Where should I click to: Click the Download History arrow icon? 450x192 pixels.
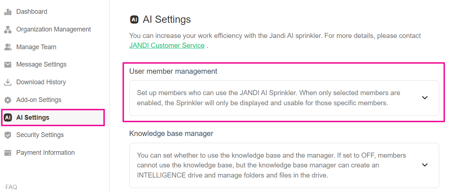(x=8, y=82)
